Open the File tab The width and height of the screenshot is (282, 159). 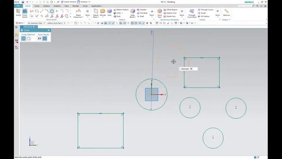pos(18,6)
